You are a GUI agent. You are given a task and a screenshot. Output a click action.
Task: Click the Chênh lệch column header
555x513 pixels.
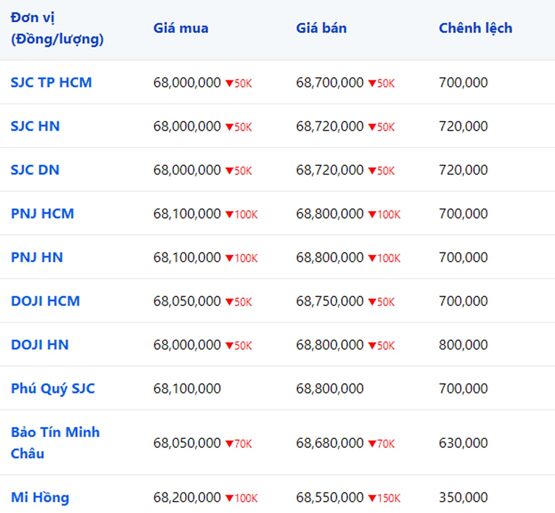coord(475,28)
